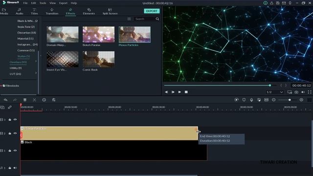Open the speed/duration clock icon

(x=44, y=100)
